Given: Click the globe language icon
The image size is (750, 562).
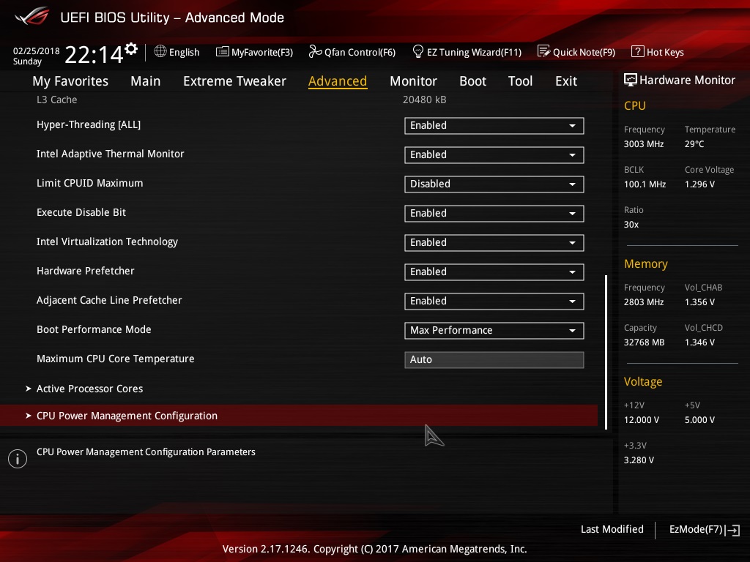Looking at the screenshot, I should coord(160,51).
